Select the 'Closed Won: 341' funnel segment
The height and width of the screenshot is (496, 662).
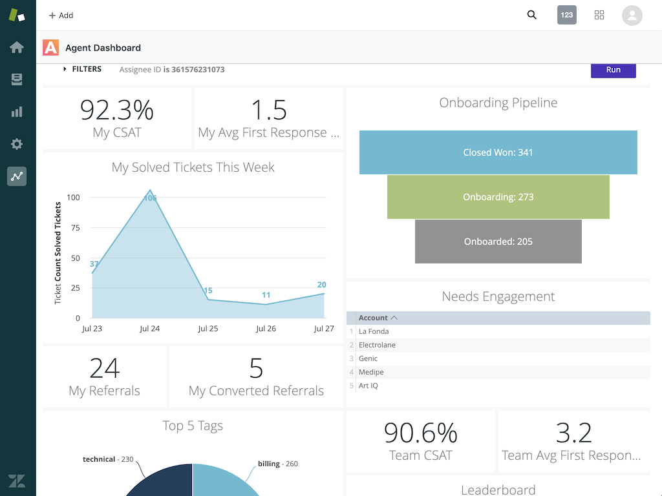[498, 152]
